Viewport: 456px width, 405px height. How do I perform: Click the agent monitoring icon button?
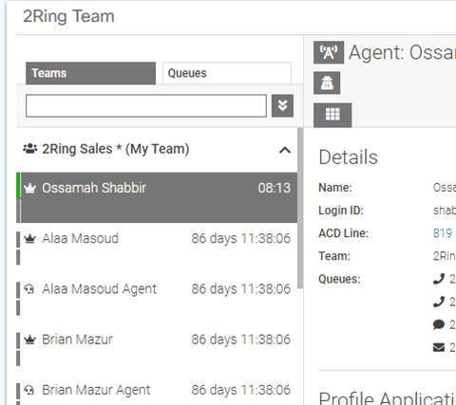(327, 83)
